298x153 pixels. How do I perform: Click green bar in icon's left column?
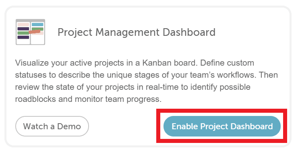coord(23,33)
